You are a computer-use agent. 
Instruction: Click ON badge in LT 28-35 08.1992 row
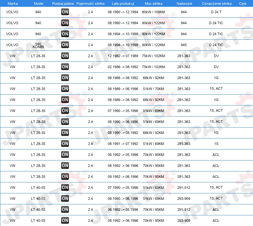(65, 166)
